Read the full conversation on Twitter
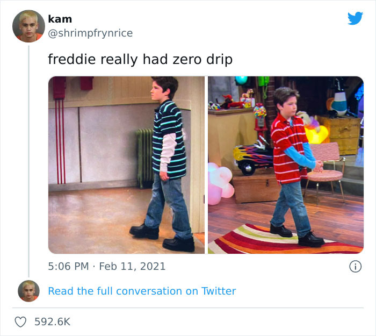Viewport: 376px width, 336px height. pyautogui.click(x=142, y=291)
